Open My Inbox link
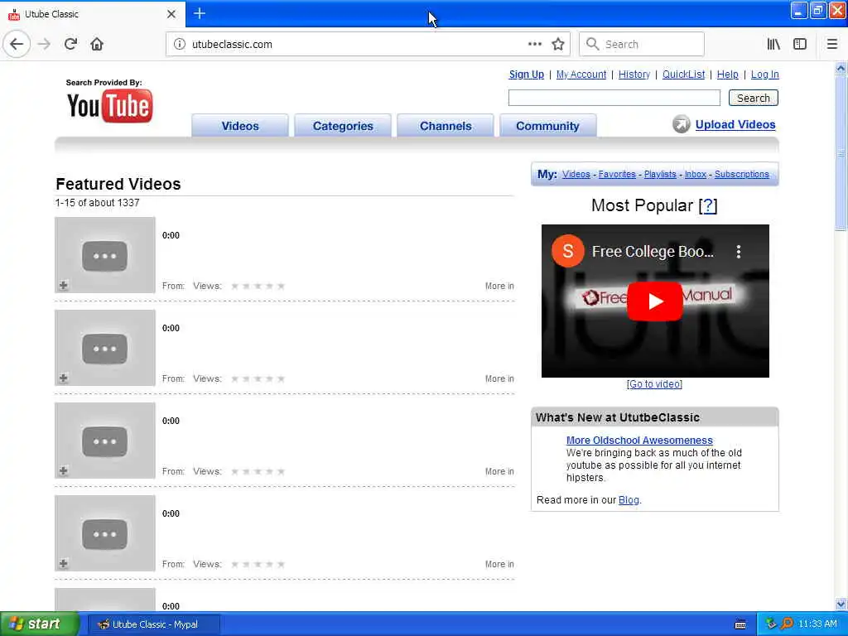The width and height of the screenshot is (848, 636). click(x=696, y=174)
